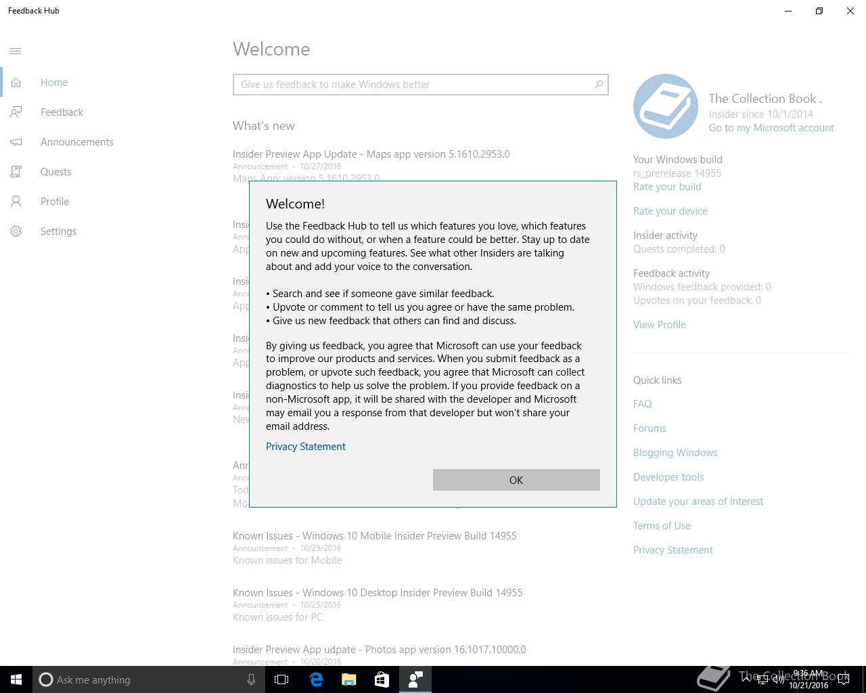Click Rate your build link
The image size is (866, 693).
tap(667, 187)
